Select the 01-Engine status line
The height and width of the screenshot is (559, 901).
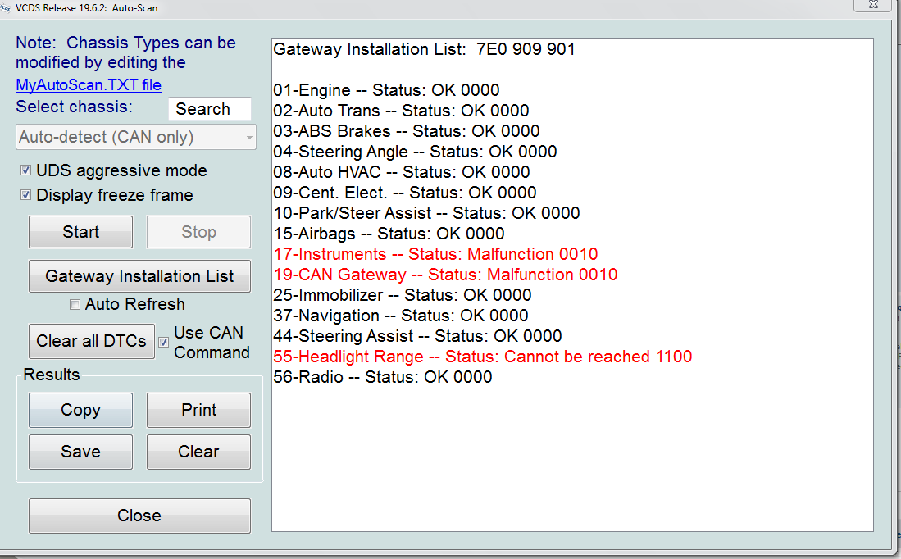coord(386,90)
